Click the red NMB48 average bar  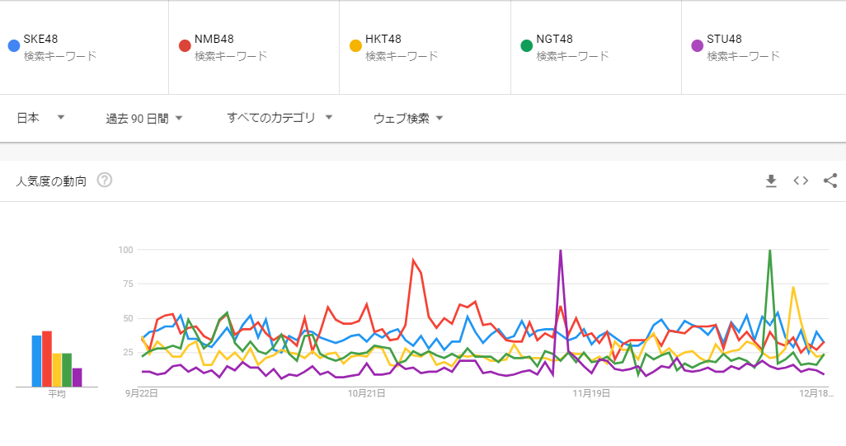pyautogui.click(x=47, y=359)
